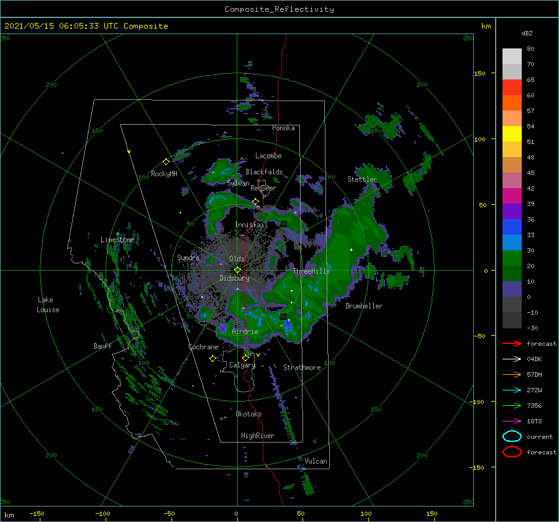
Task: Click the Airdrie city label
Action: [245, 331]
